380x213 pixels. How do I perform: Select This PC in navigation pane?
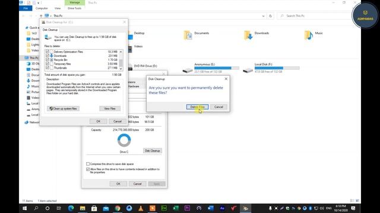31,58
